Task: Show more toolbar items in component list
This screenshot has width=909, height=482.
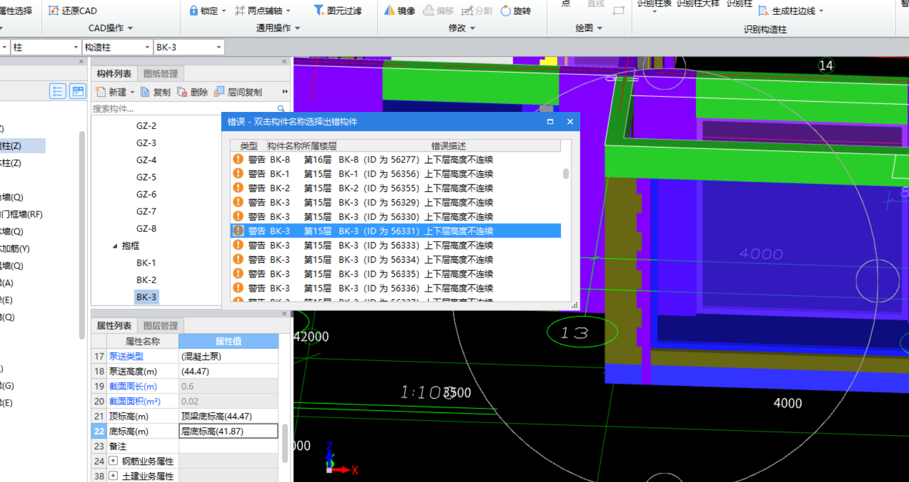Action: click(x=285, y=91)
